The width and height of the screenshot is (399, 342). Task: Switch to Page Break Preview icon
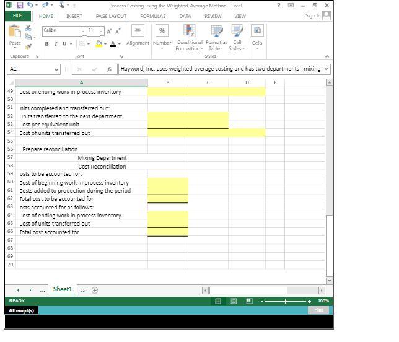click(249, 301)
